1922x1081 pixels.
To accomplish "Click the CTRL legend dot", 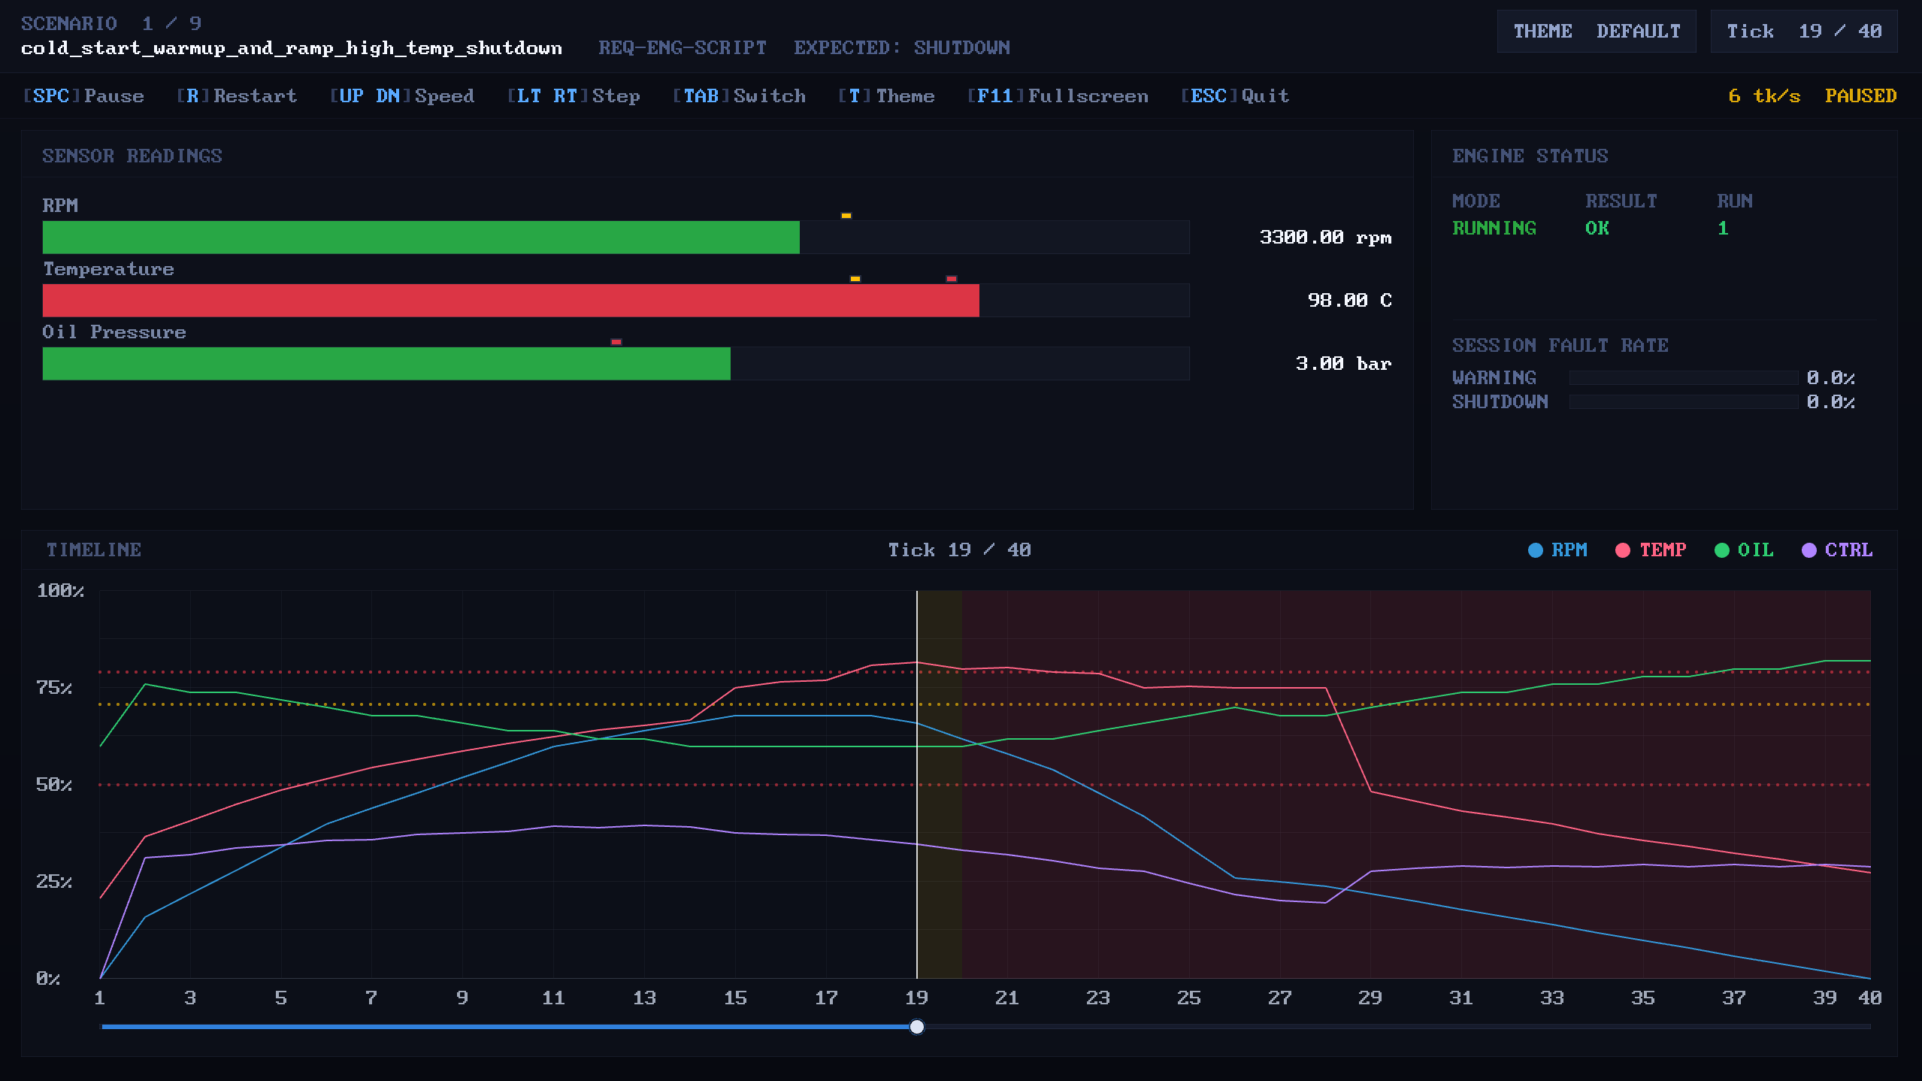I will click(1808, 550).
